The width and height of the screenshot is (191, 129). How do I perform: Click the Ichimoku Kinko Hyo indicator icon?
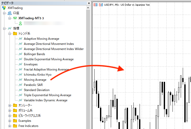[20, 75]
